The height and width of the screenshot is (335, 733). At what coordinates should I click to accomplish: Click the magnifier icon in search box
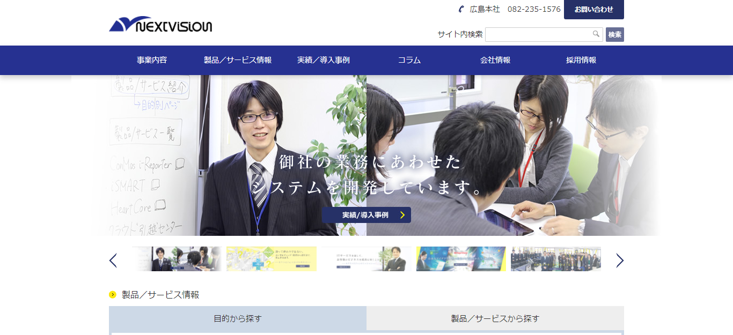coord(596,34)
